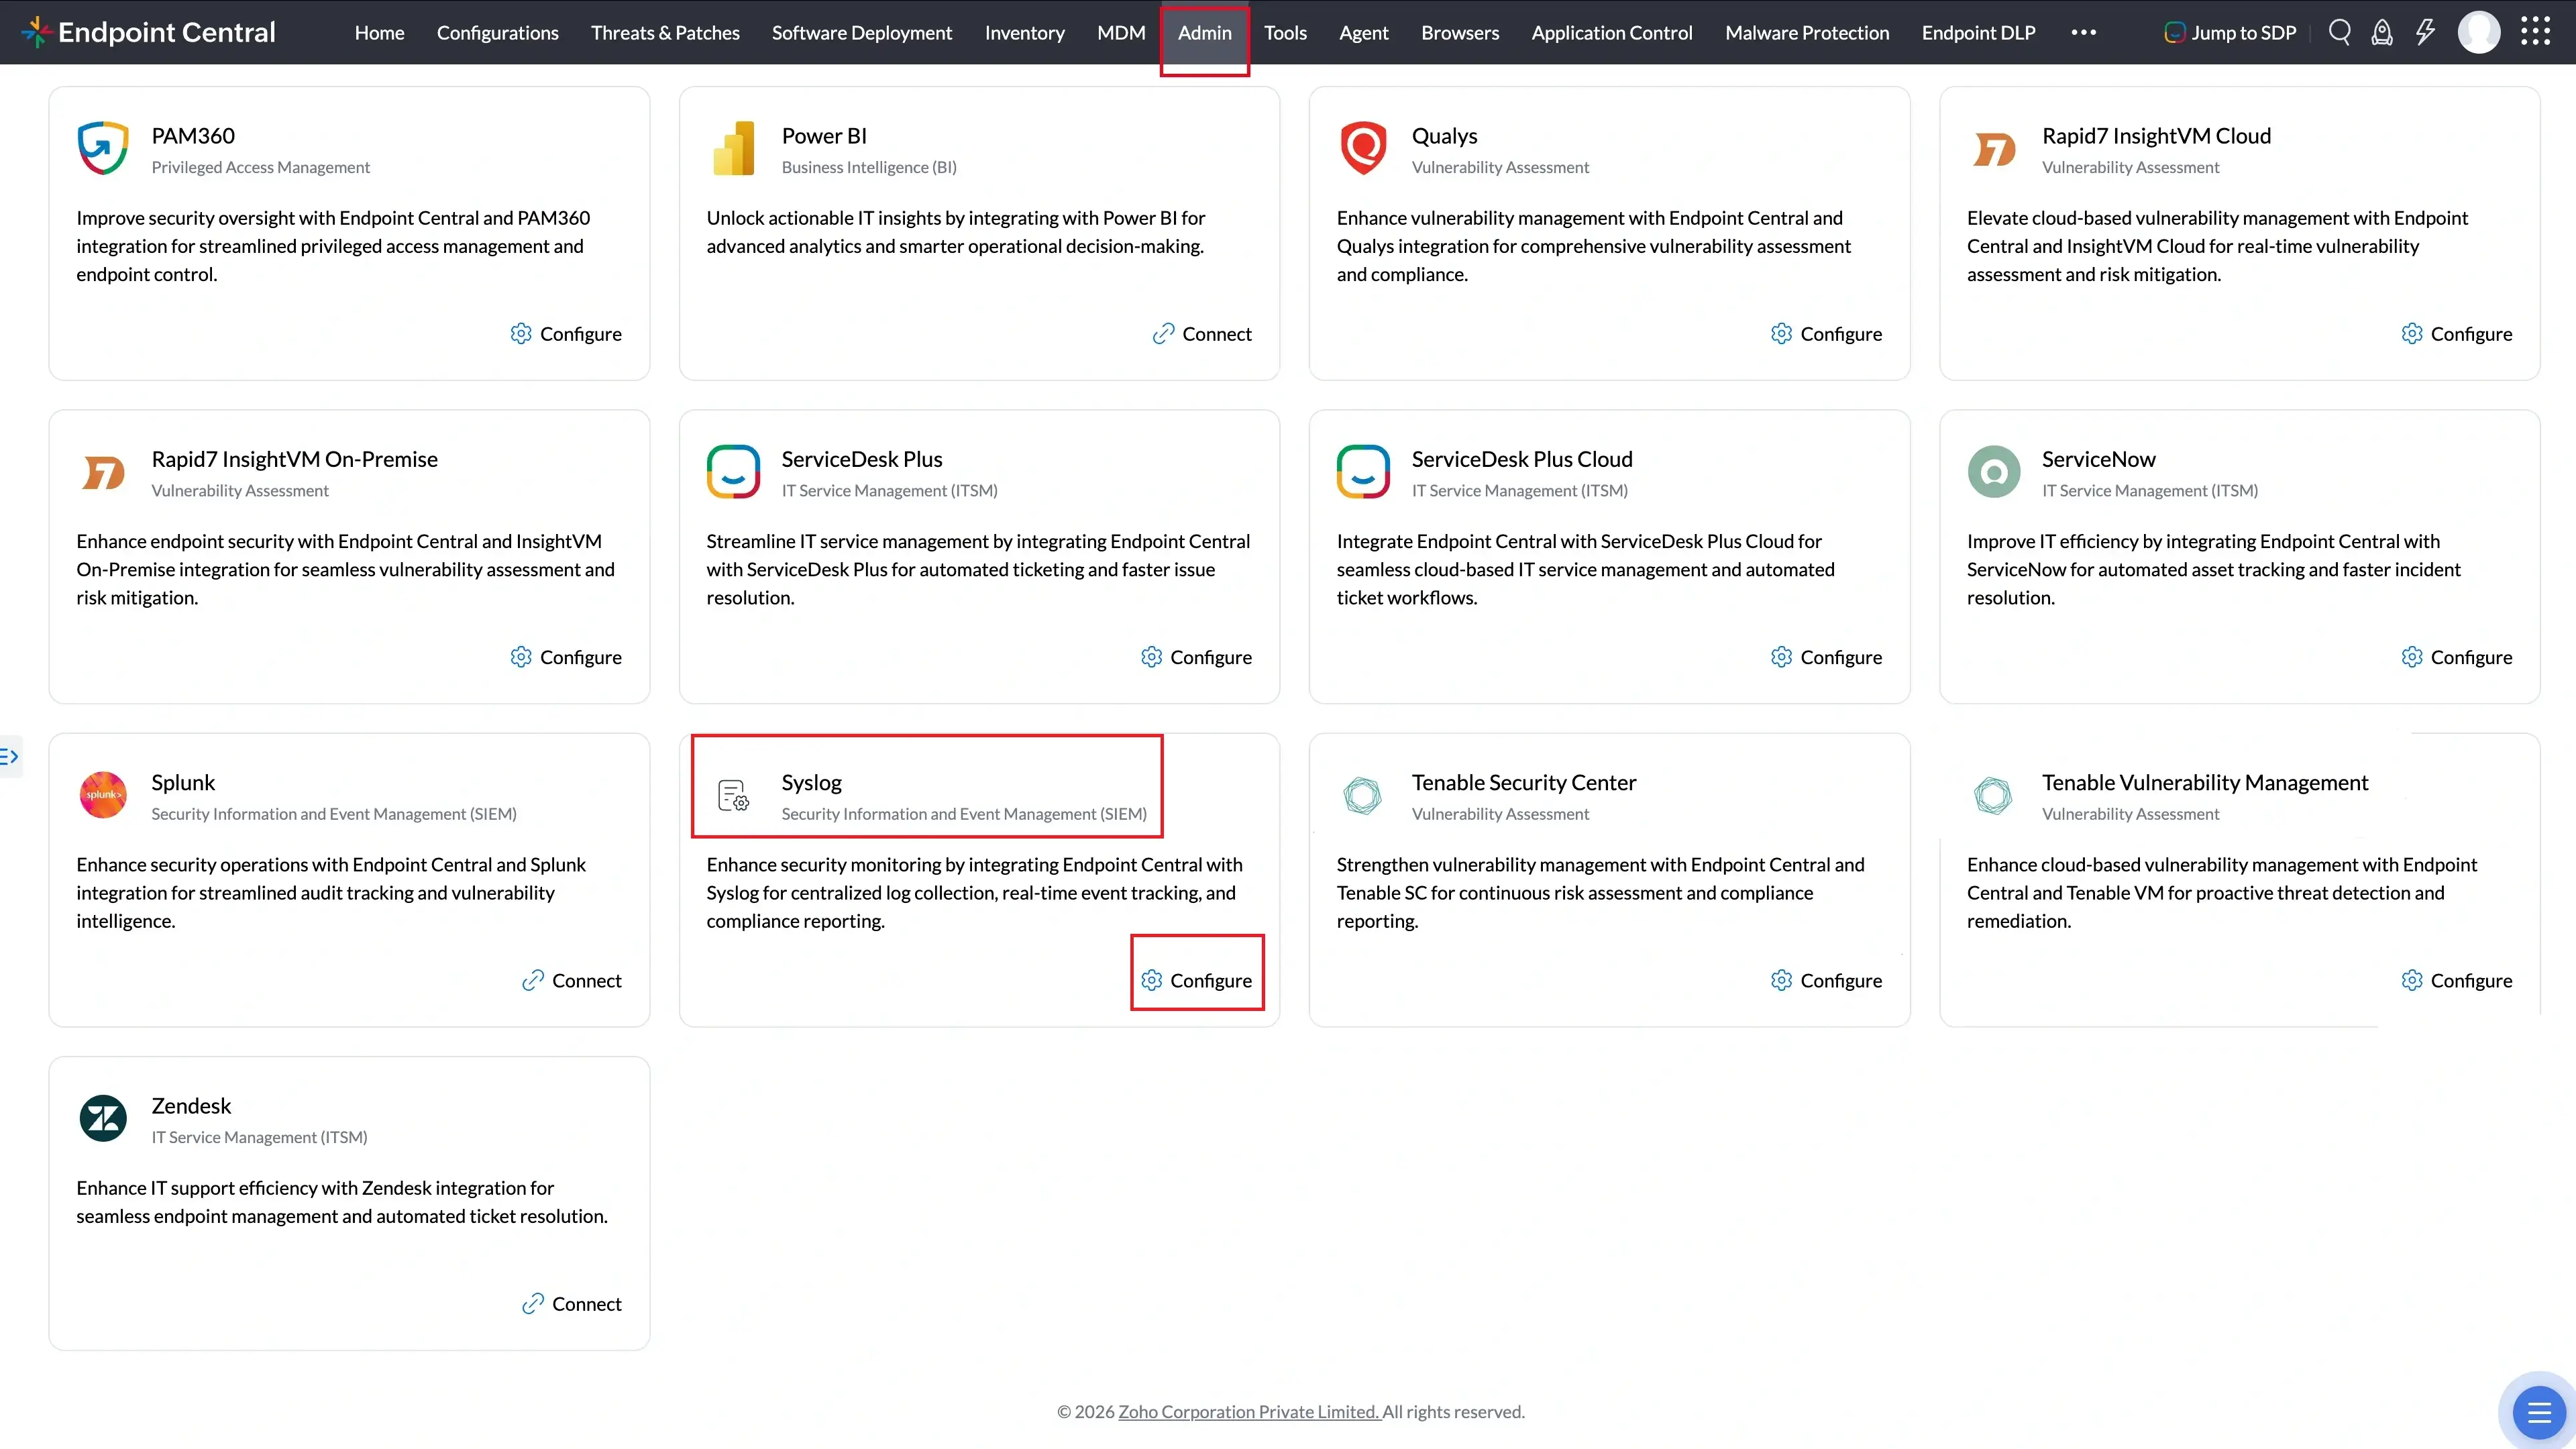2576x1449 pixels.
Task: Click the Tenable Security Center logo
Action: click(x=1362, y=795)
